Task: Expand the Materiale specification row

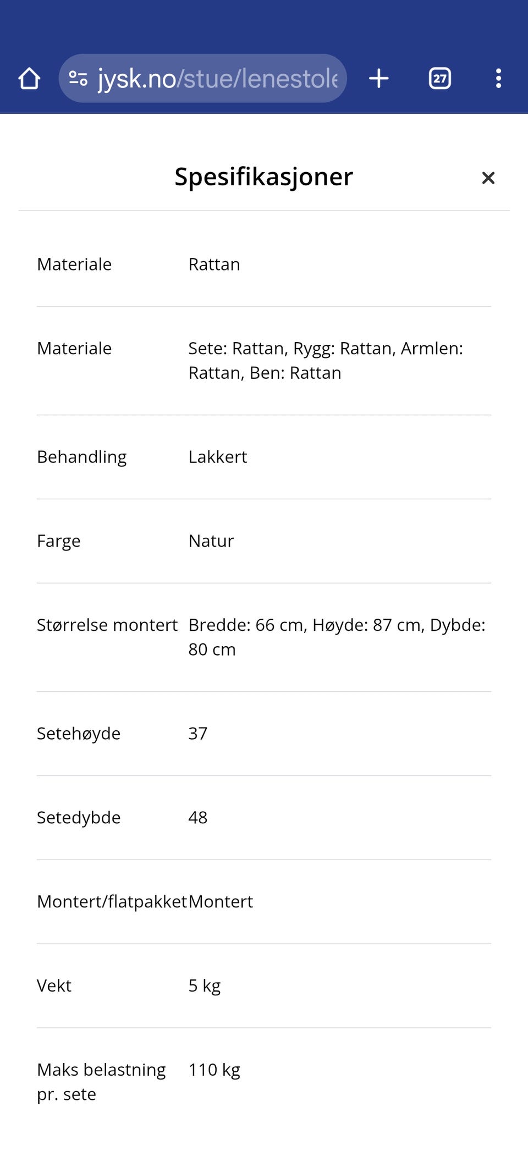Action: (264, 265)
